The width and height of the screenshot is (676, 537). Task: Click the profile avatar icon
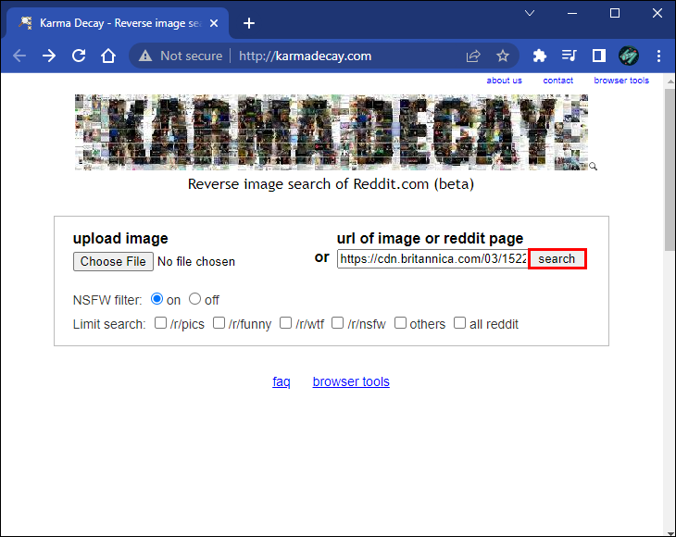point(629,56)
